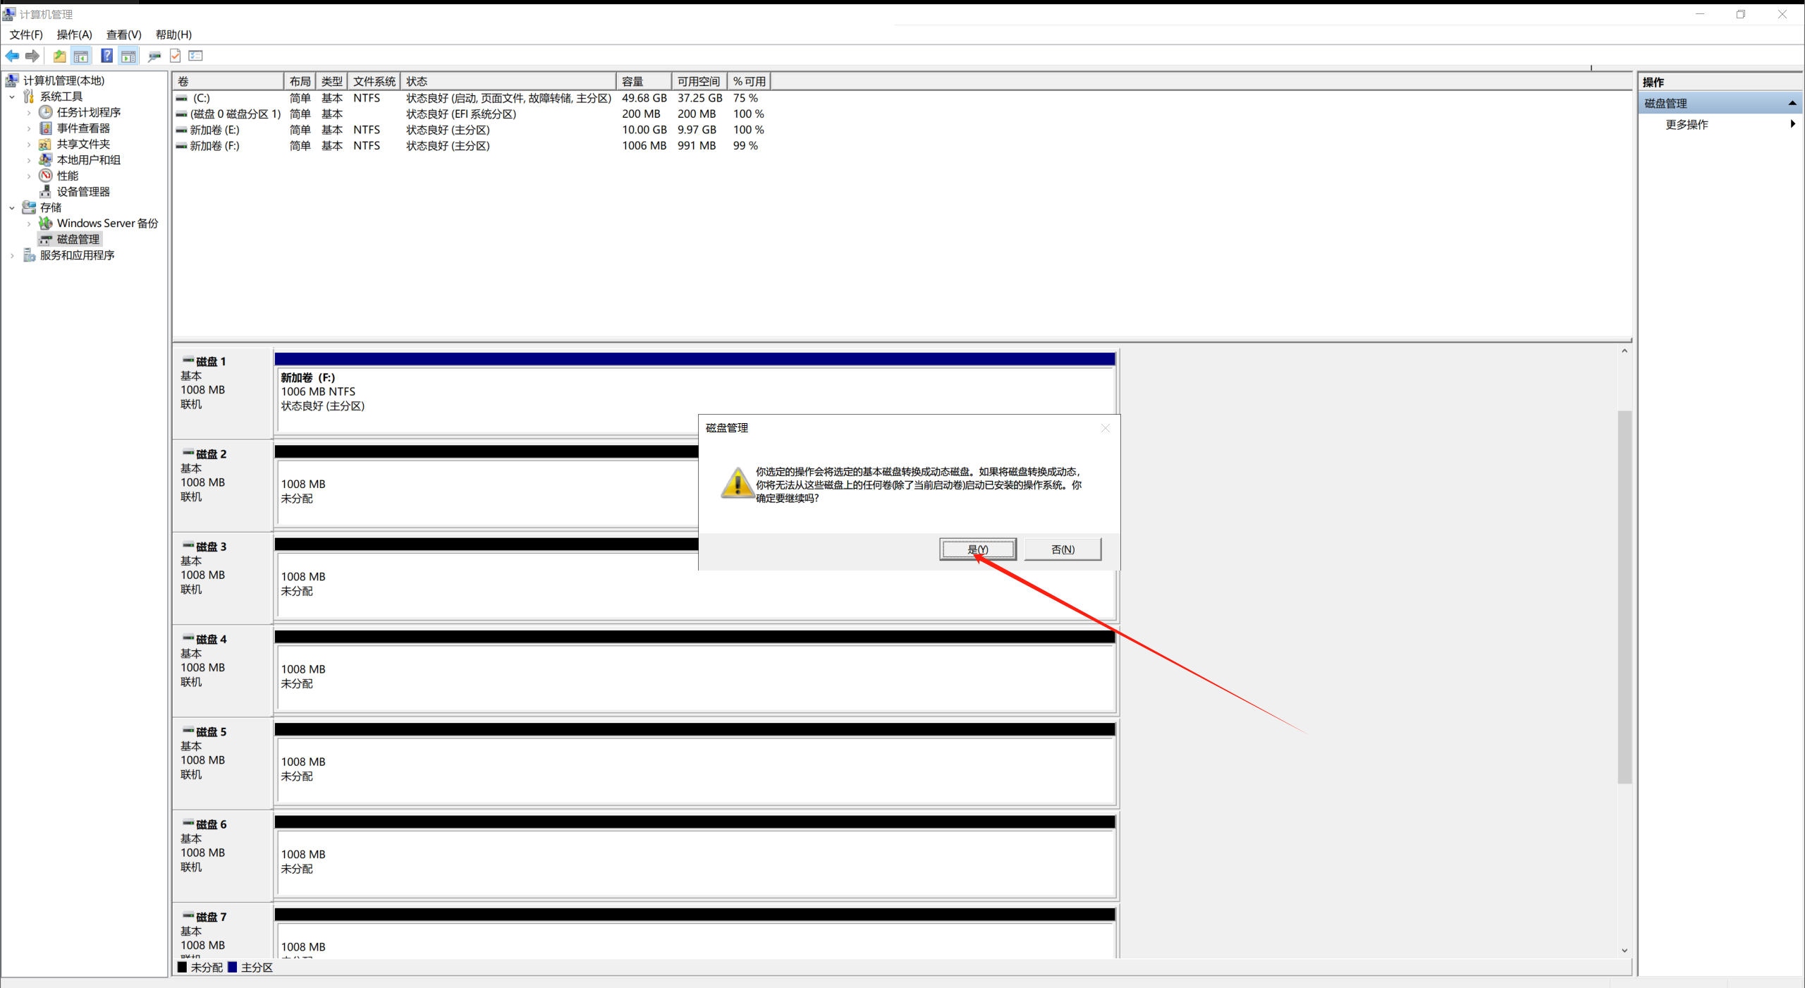
Task: Open Device Manager (设备管理器) in tree
Action: pyautogui.click(x=83, y=192)
